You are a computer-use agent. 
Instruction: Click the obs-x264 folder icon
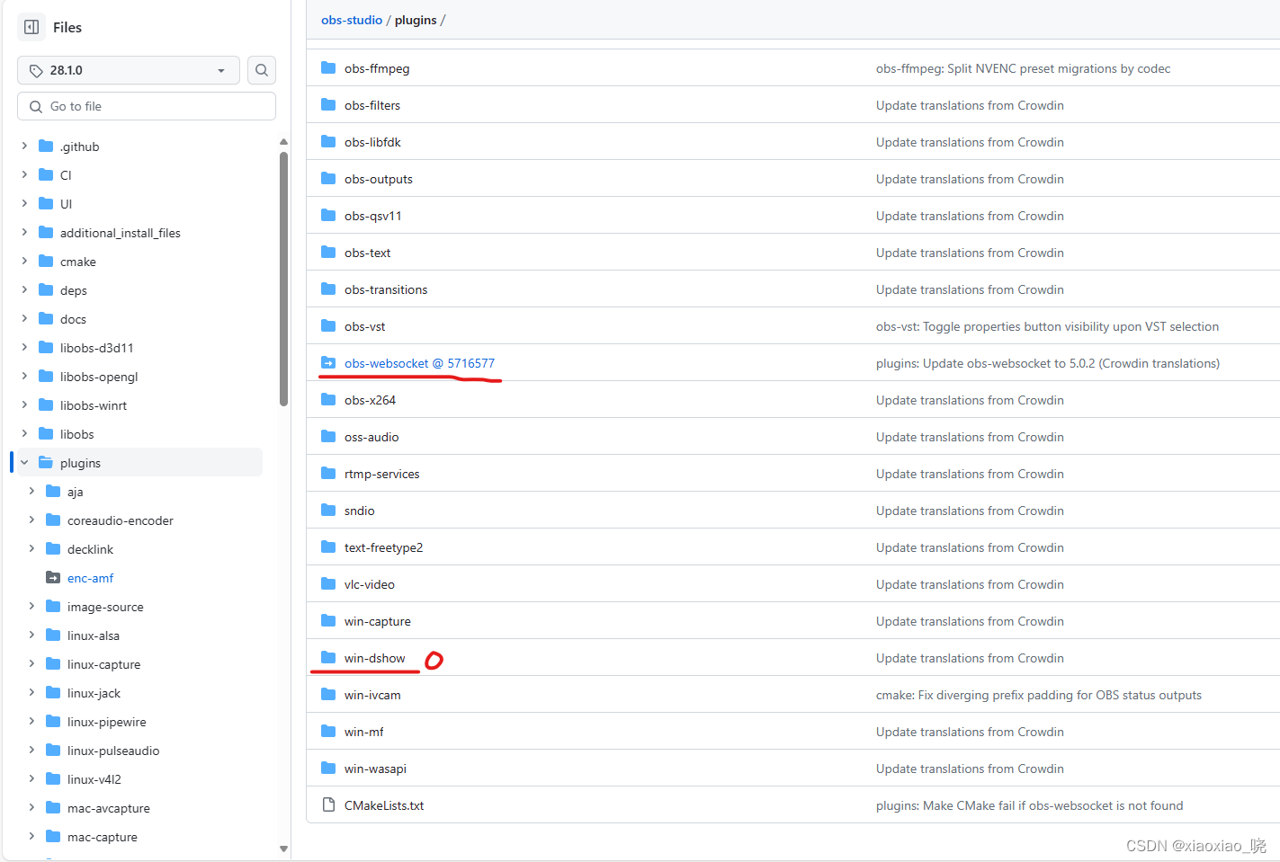328,399
